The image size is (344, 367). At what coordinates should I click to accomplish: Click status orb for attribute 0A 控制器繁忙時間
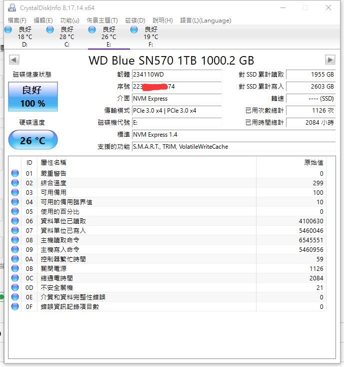pos(15,259)
